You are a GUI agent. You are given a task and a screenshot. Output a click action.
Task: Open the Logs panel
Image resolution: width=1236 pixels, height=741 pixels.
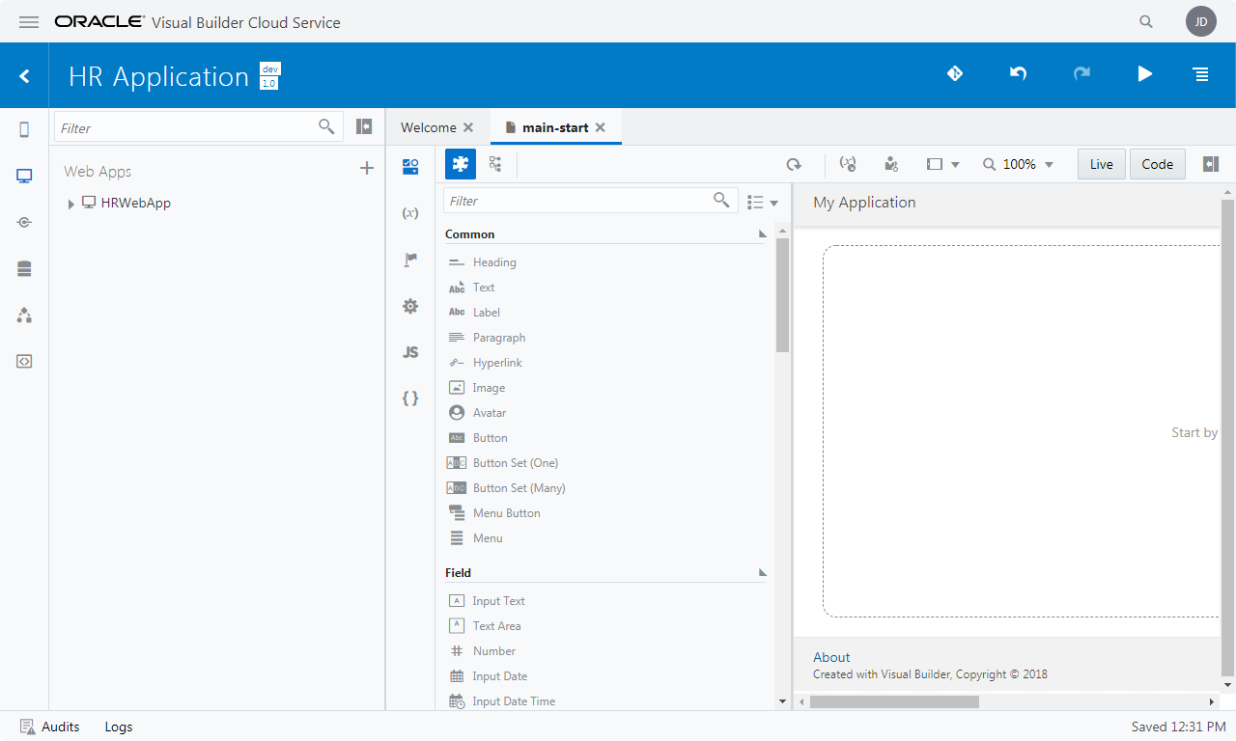click(x=119, y=727)
